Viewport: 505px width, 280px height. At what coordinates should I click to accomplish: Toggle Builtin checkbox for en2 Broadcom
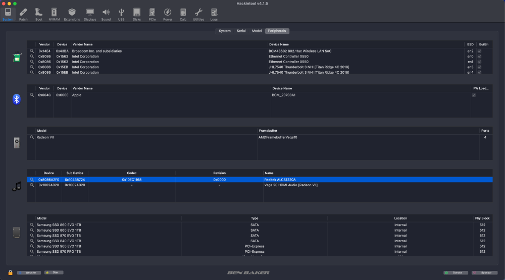click(479, 51)
